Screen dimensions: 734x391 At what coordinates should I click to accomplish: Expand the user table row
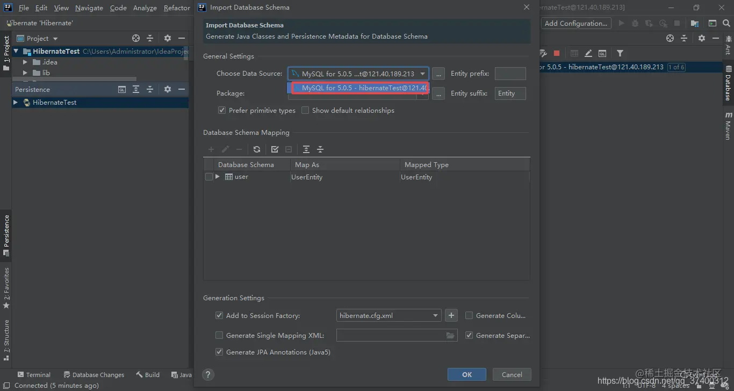tap(218, 177)
